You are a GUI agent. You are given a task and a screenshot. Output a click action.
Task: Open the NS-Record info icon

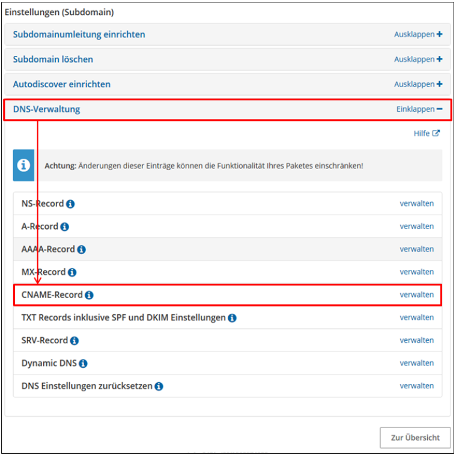point(70,204)
